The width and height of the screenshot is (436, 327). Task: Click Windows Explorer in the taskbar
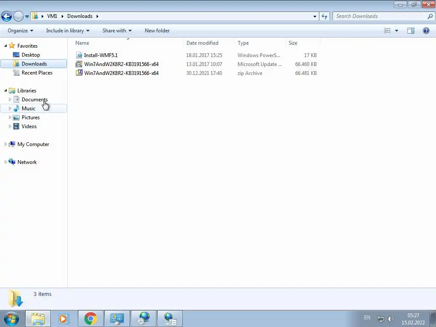click(38, 318)
